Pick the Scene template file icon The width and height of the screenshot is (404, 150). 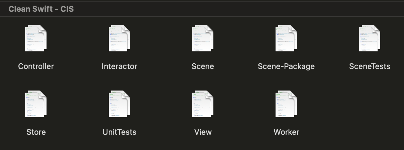203,38
